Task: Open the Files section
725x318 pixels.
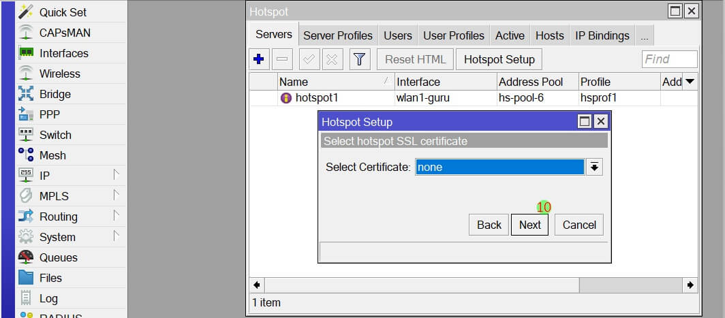Action: click(50, 278)
